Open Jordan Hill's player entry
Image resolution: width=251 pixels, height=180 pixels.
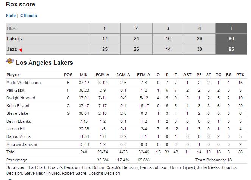(x=16, y=129)
